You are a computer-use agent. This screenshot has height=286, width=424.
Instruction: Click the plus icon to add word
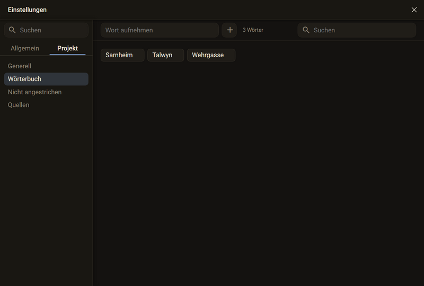pyautogui.click(x=229, y=30)
